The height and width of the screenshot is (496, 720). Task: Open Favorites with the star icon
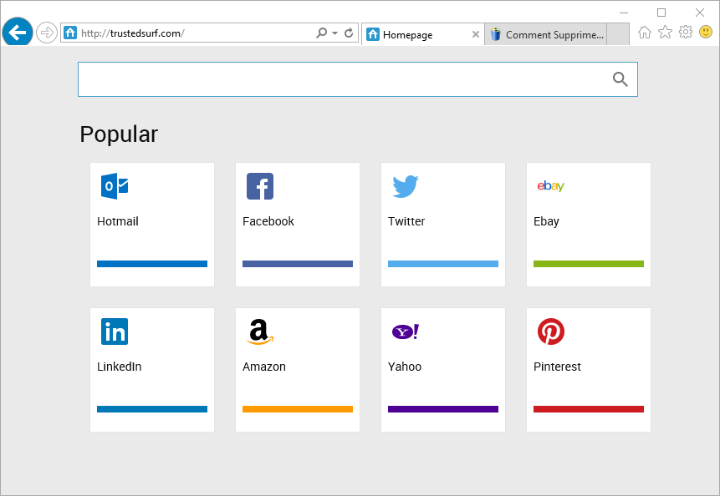(x=665, y=32)
